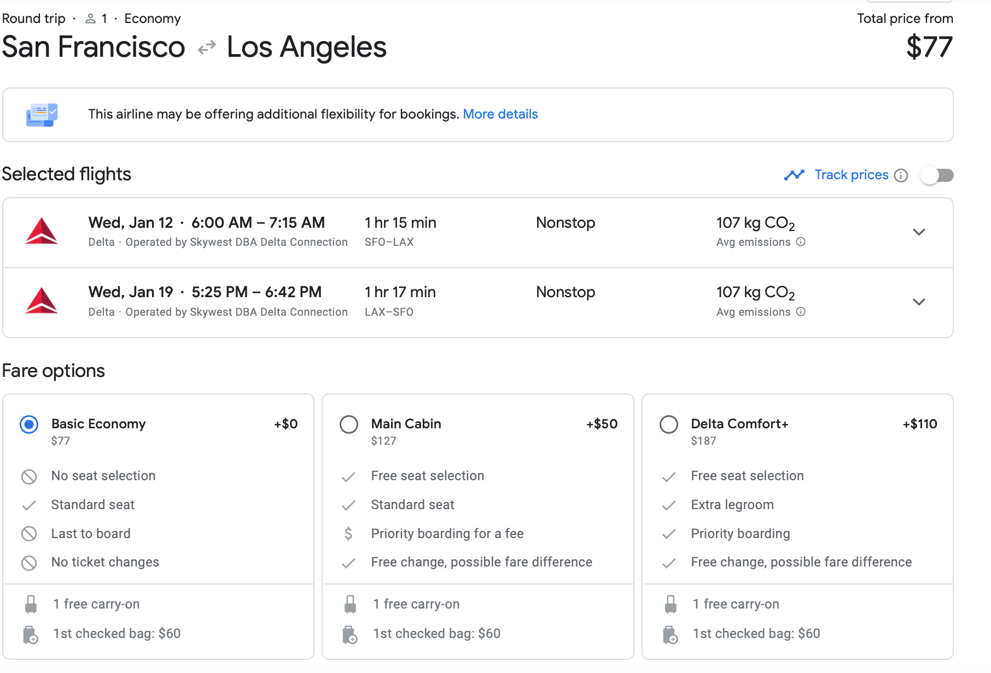The image size is (991, 673).
Task: Click Main Cabin carry-on luggage icon
Action: click(x=351, y=604)
